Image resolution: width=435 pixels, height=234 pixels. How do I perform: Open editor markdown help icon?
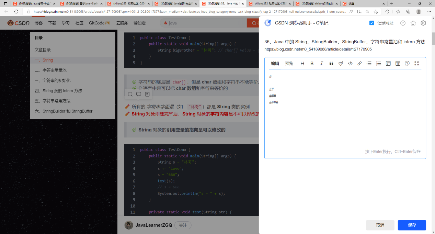[x=407, y=64]
